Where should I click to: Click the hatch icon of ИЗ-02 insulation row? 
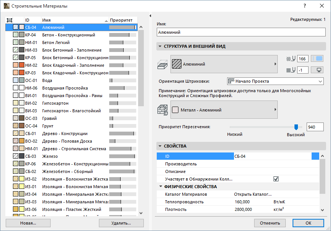(16, 179)
